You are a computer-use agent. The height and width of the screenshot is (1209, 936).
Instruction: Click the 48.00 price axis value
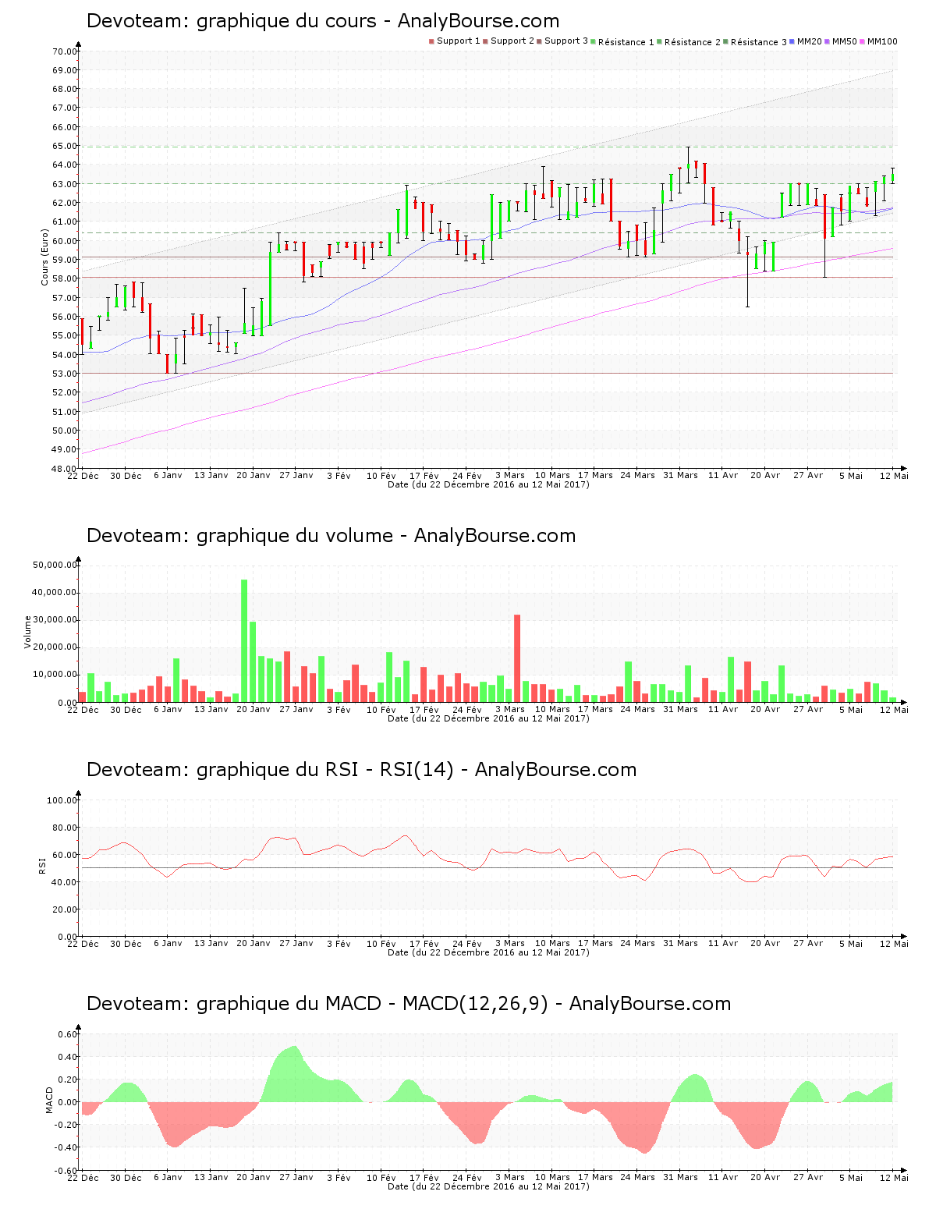coord(65,469)
